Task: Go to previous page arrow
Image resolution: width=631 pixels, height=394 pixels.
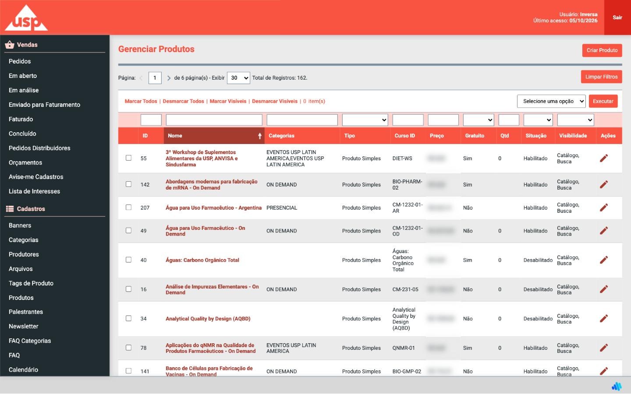Action: point(141,78)
